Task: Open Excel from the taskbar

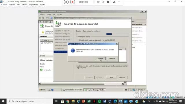Action: coord(89,101)
